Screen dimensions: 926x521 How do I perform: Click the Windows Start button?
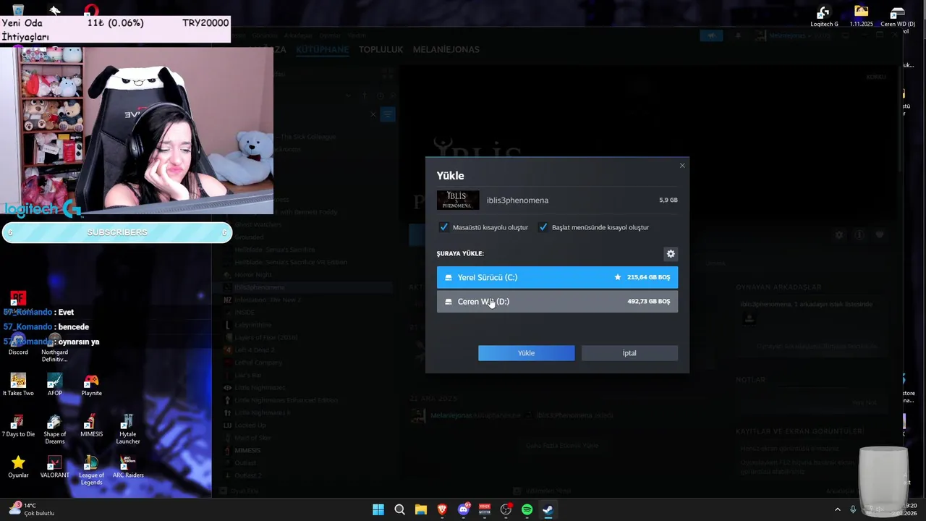pyautogui.click(x=378, y=509)
